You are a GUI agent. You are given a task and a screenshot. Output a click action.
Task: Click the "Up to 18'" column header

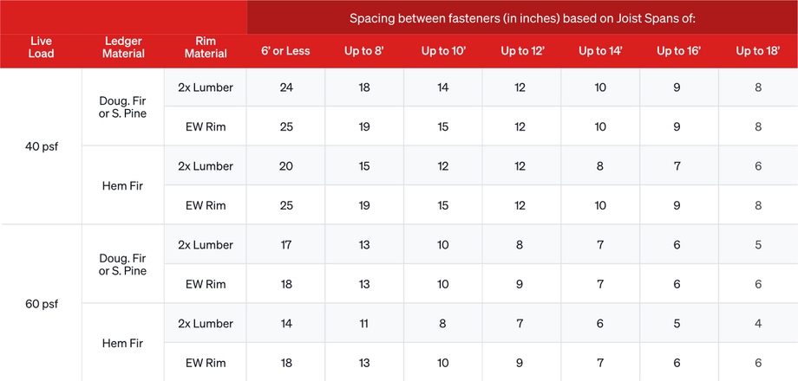758,51
